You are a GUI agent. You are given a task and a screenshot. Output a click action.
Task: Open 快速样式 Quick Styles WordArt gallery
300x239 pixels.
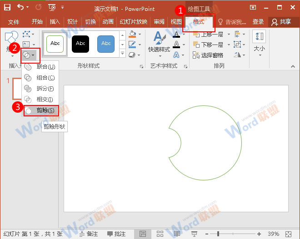pos(159,43)
